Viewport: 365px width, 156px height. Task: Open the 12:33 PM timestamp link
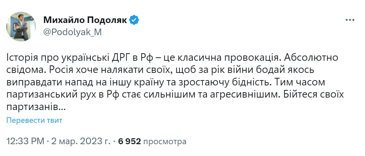point(25,142)
